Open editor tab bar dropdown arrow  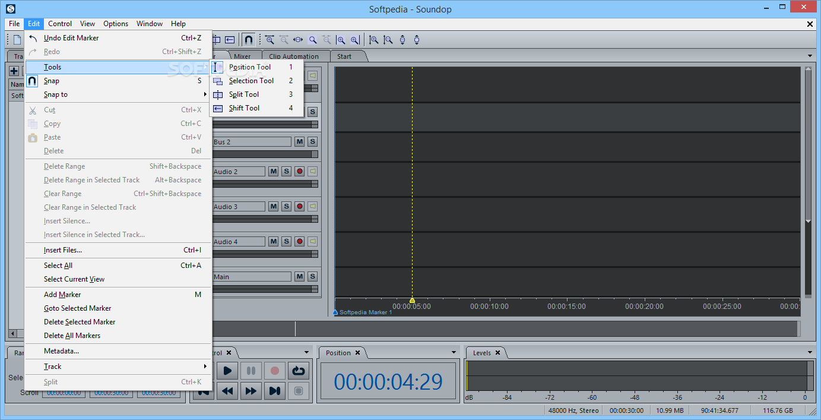click(810, 56)
